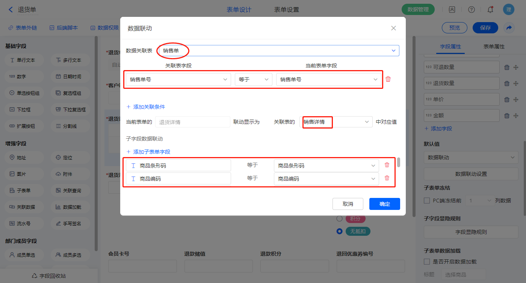Viewport: 526px width, 283px height.
Task: Click the help question mark icon
Action: point(471,10)
